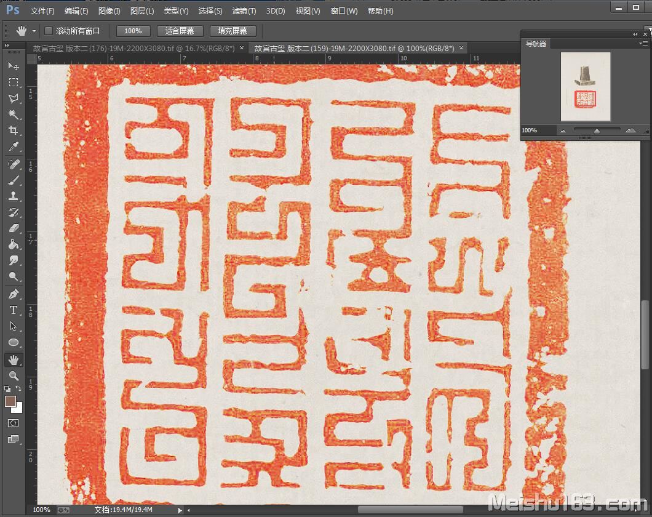This screenshot has height=517, width=652.
Task: Select the Move tool
Action: [x=14, y=66]
